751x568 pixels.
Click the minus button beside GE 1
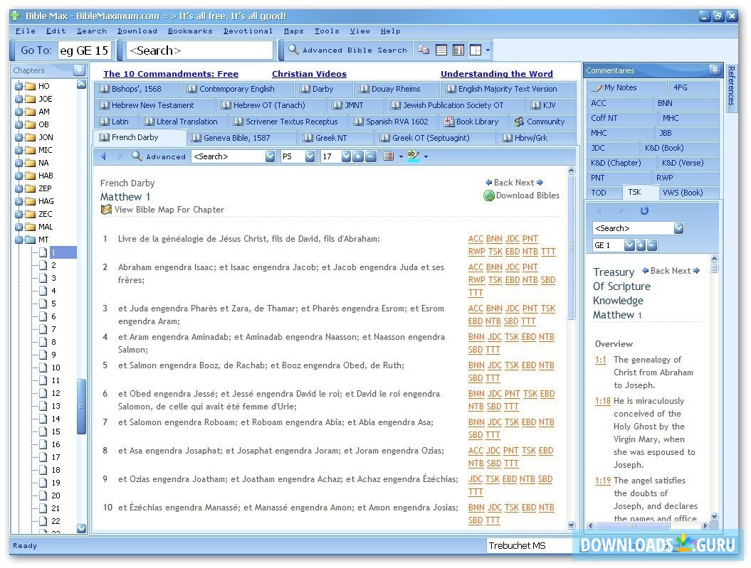[x=652, y=245]
